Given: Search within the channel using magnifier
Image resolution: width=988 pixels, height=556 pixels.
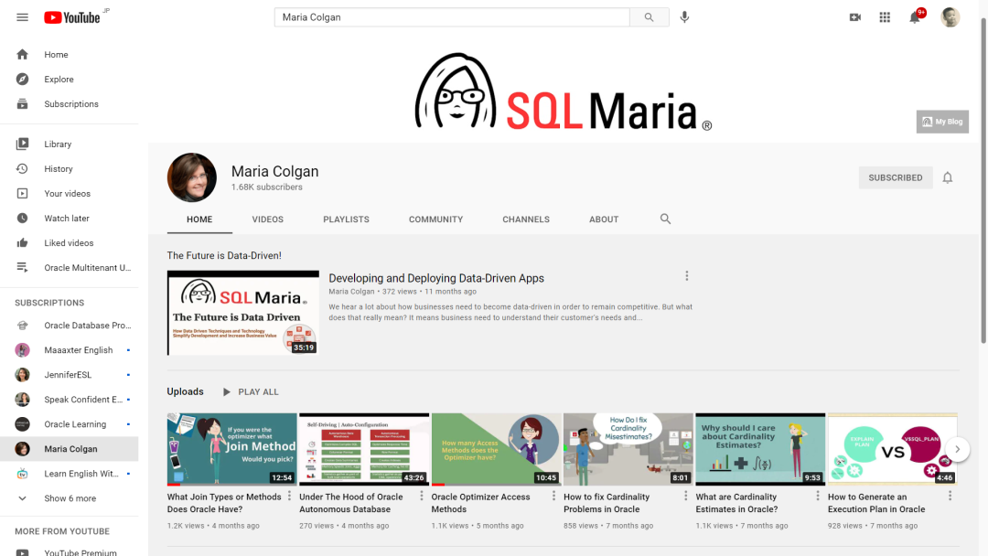Looking at the screenshot, I should (665, 219).
